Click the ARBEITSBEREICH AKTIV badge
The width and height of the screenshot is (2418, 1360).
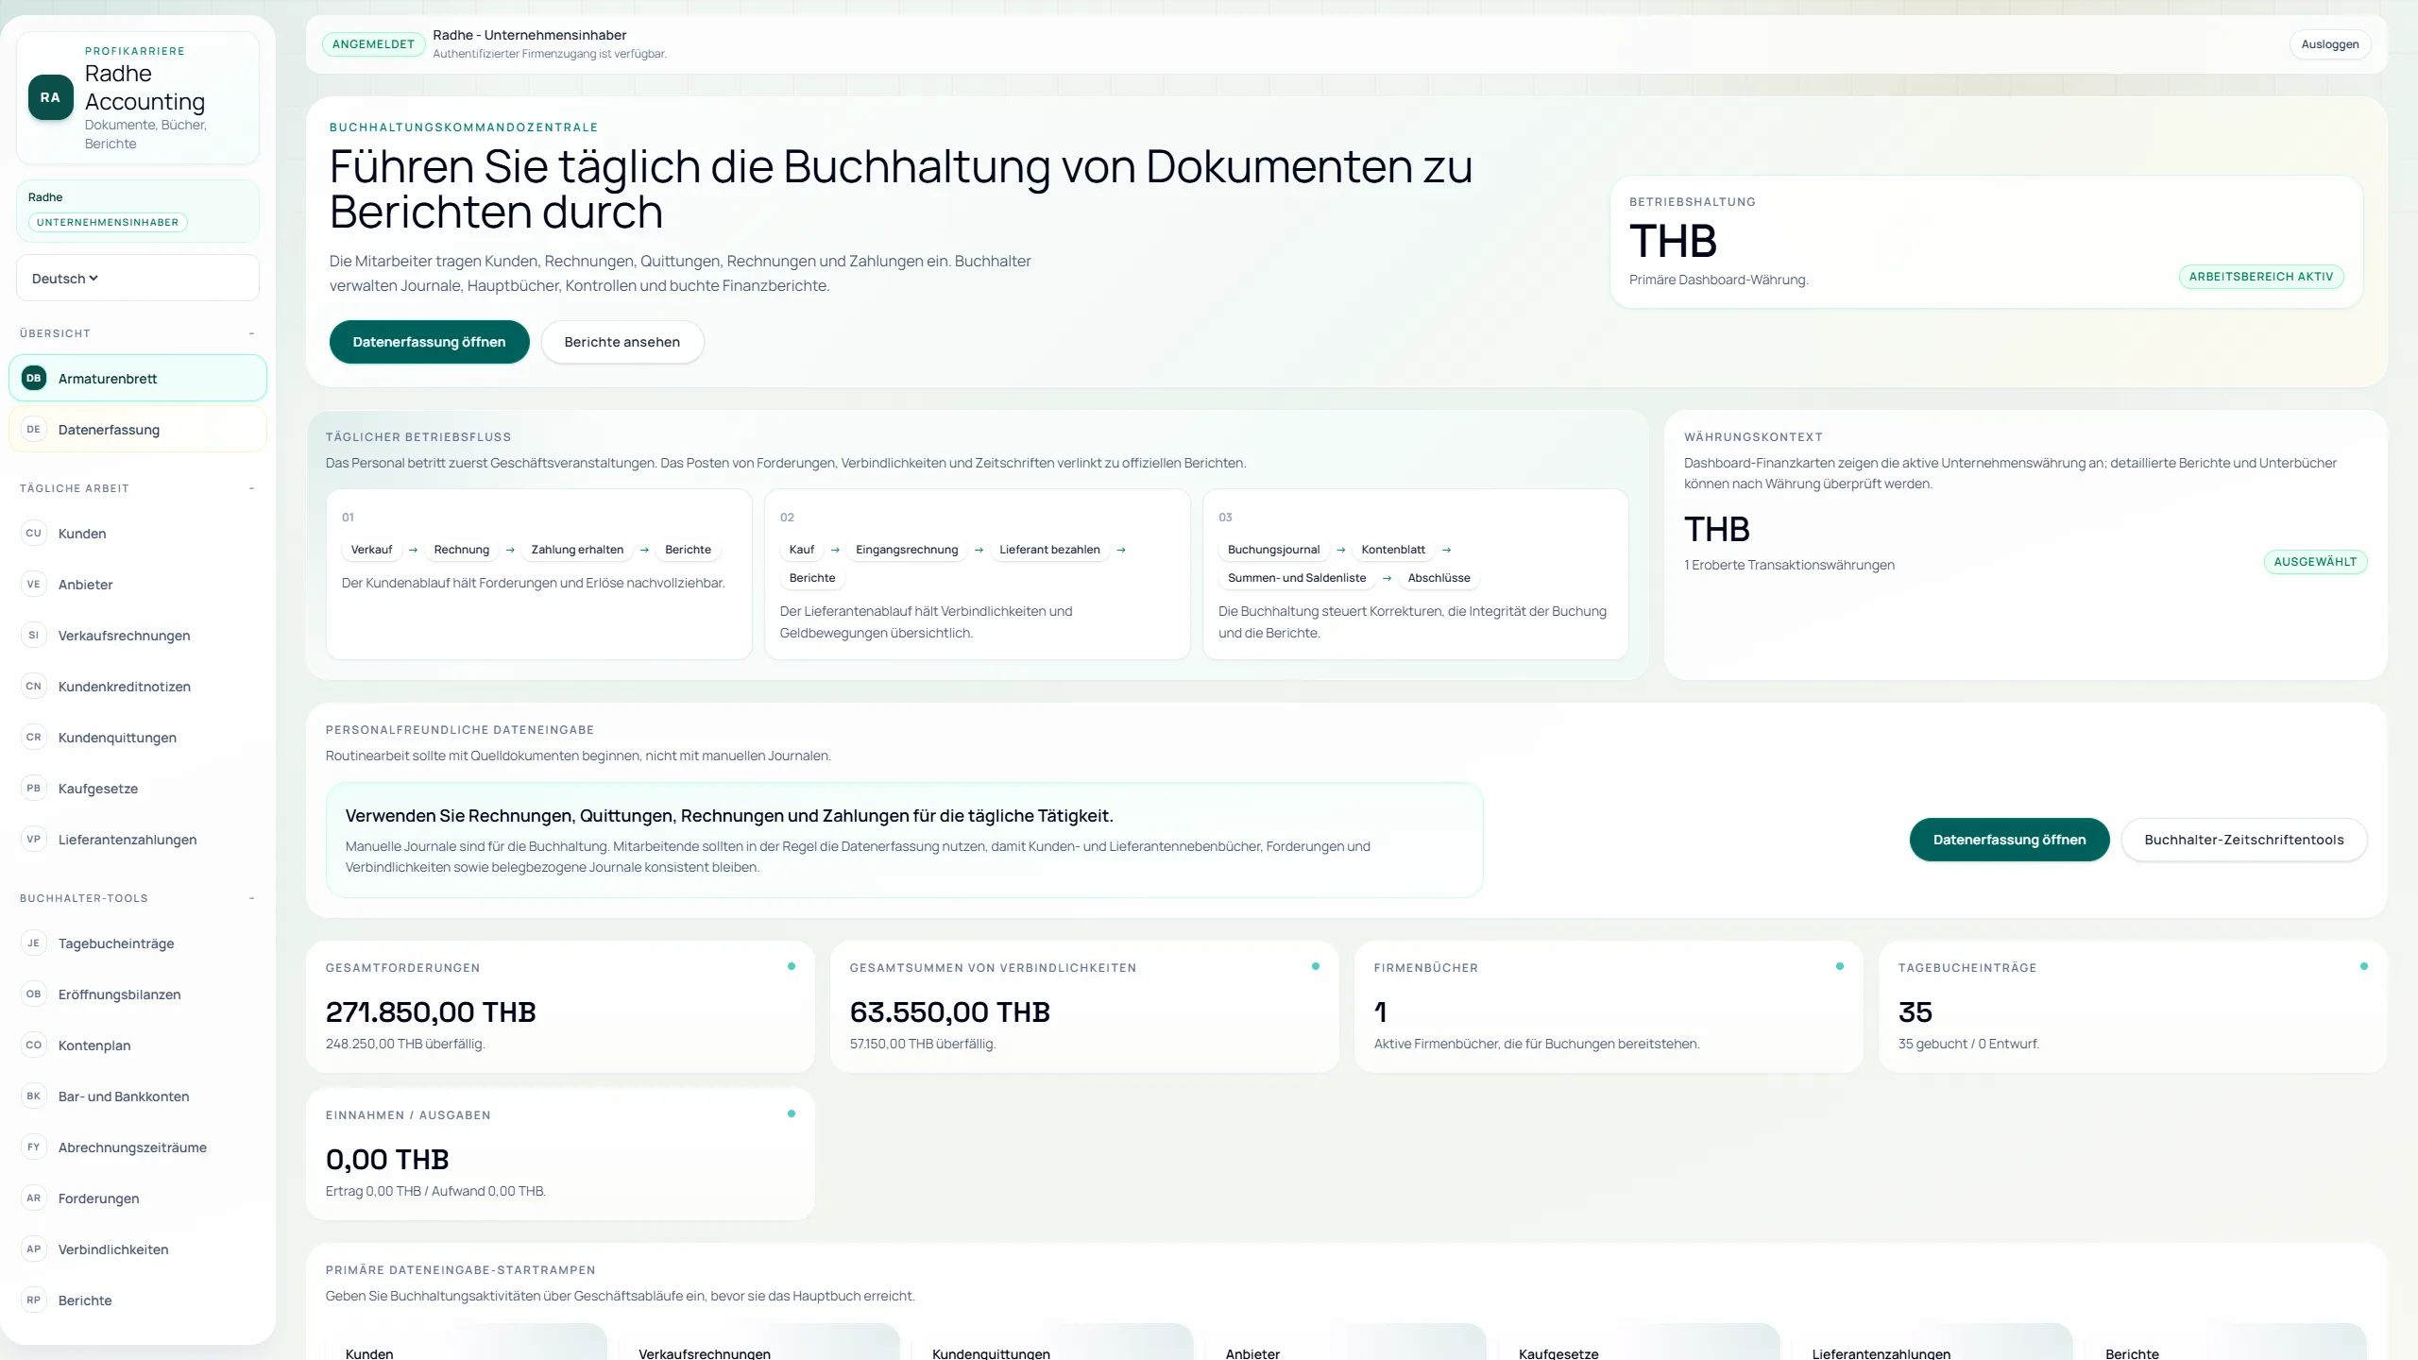click(x=2261, y=277)
